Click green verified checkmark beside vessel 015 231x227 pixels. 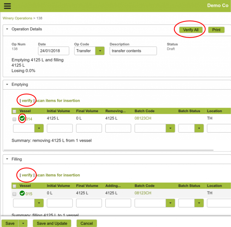[22, 193]
